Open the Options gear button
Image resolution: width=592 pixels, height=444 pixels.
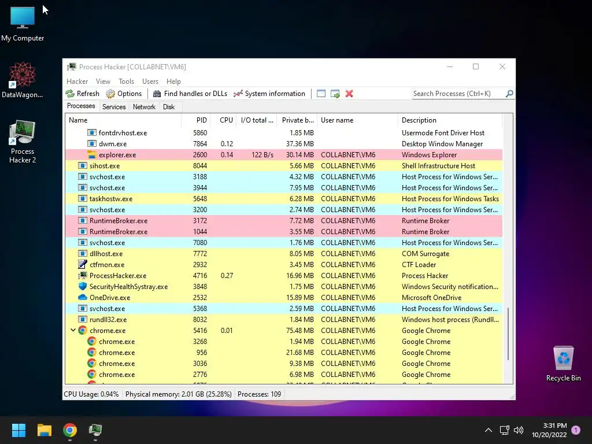(124, 94)
